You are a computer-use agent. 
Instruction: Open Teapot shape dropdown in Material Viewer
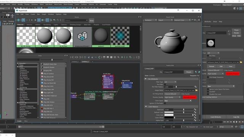(165, 20)
